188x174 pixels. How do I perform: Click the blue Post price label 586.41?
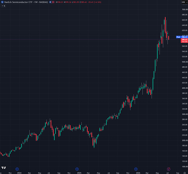182,37
